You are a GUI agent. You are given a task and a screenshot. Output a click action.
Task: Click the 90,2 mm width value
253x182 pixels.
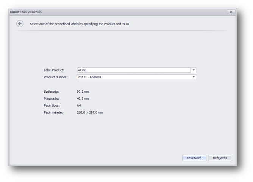(x=83, y=92)
